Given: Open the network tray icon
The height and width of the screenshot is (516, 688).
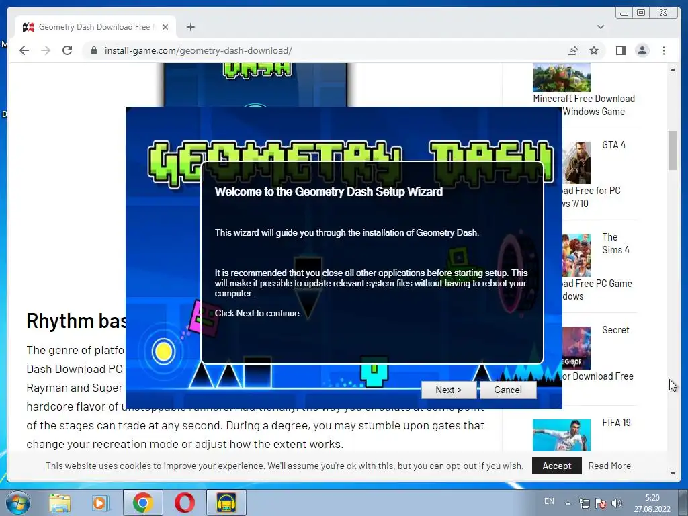Looking at the screenshot, I should 584,503.
